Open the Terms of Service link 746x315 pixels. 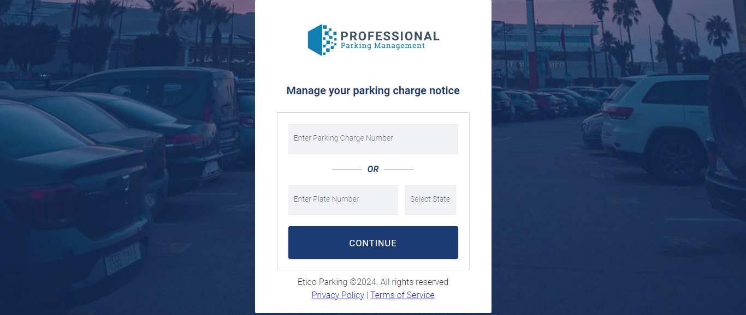tap(402, 295)
